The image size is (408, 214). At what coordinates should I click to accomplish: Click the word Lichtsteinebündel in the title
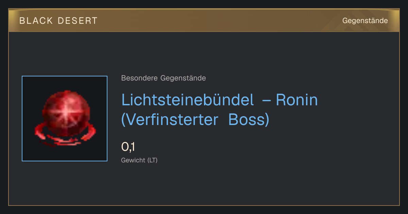188,100
